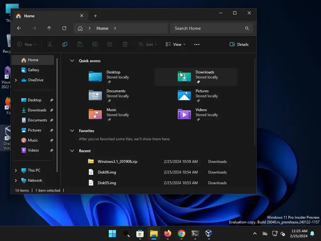This screenshot has height=241, width=321.
Task: Click the Cut scissors icon
Action: pyautogui.click(x=50, y=44)
